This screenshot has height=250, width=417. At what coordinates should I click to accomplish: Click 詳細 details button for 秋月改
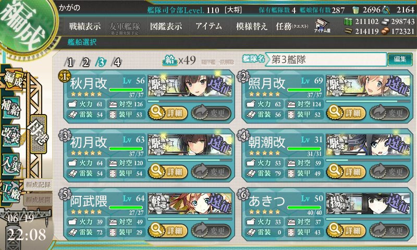[x=167, y=113]
